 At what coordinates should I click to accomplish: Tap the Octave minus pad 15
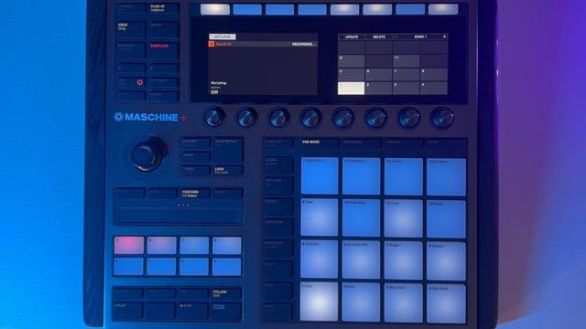pyautogui.click(x=403, y=176)
